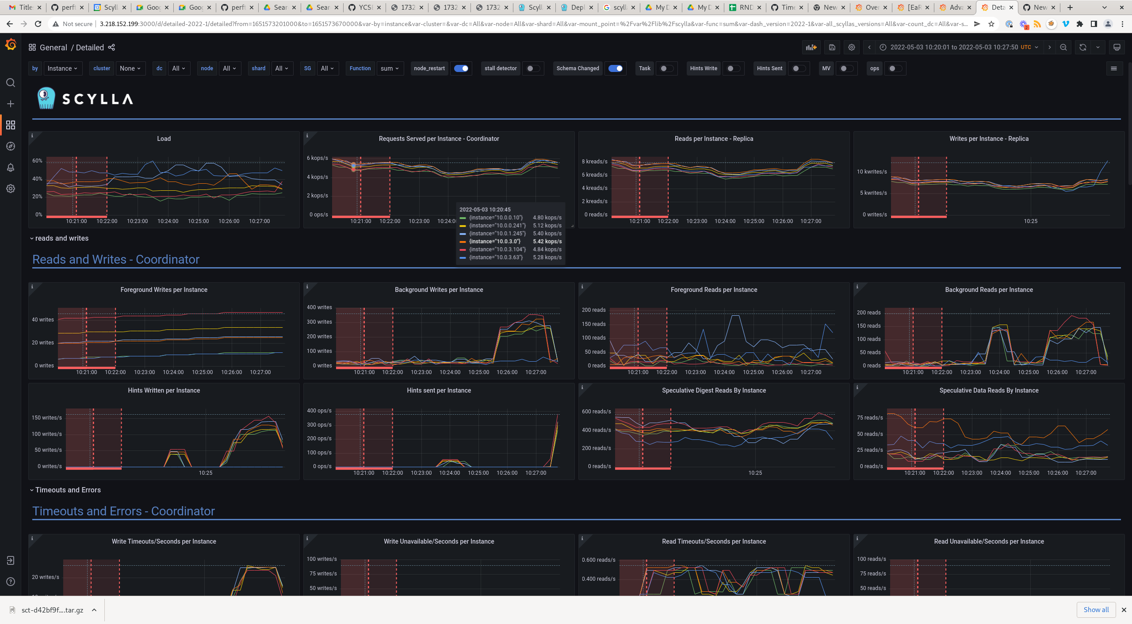Collapse the 'reads and writes' row
The image size is (1132, 624).
(x=59, y=238)
